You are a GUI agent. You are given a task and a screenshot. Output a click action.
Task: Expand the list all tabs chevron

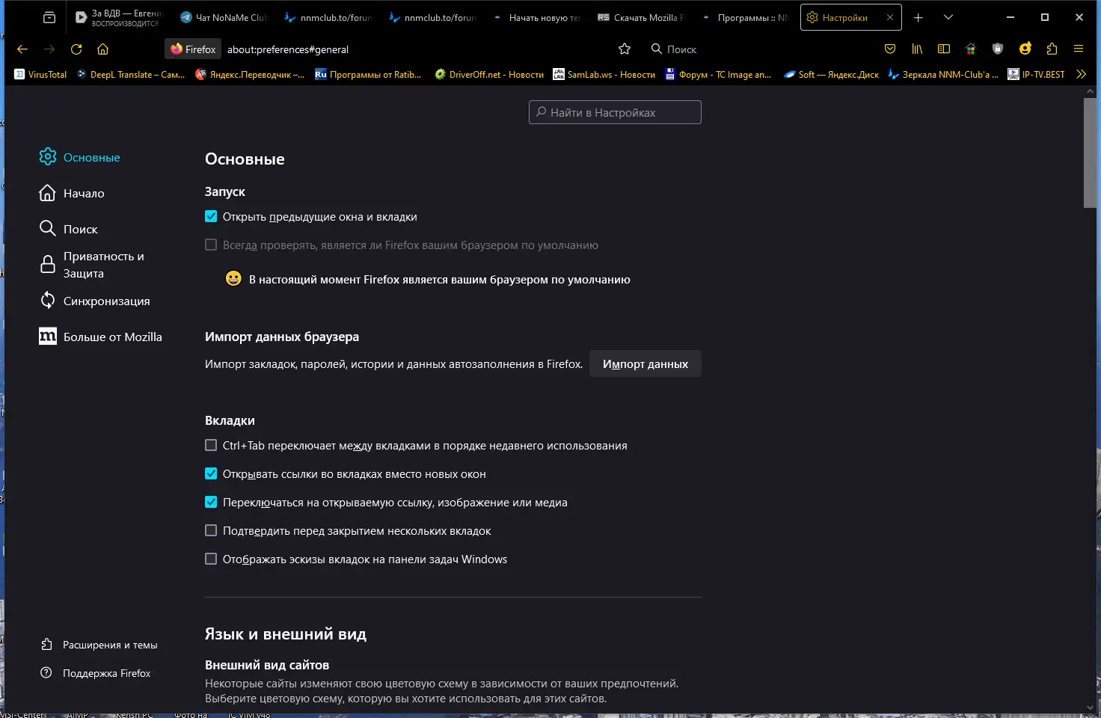pos(948,17)
